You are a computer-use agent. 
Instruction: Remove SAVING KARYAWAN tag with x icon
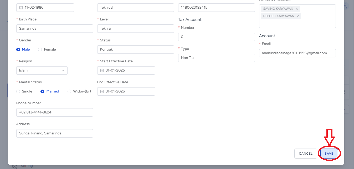297,9
